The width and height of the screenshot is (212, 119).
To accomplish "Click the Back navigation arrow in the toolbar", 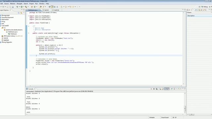I will (74, 7).
